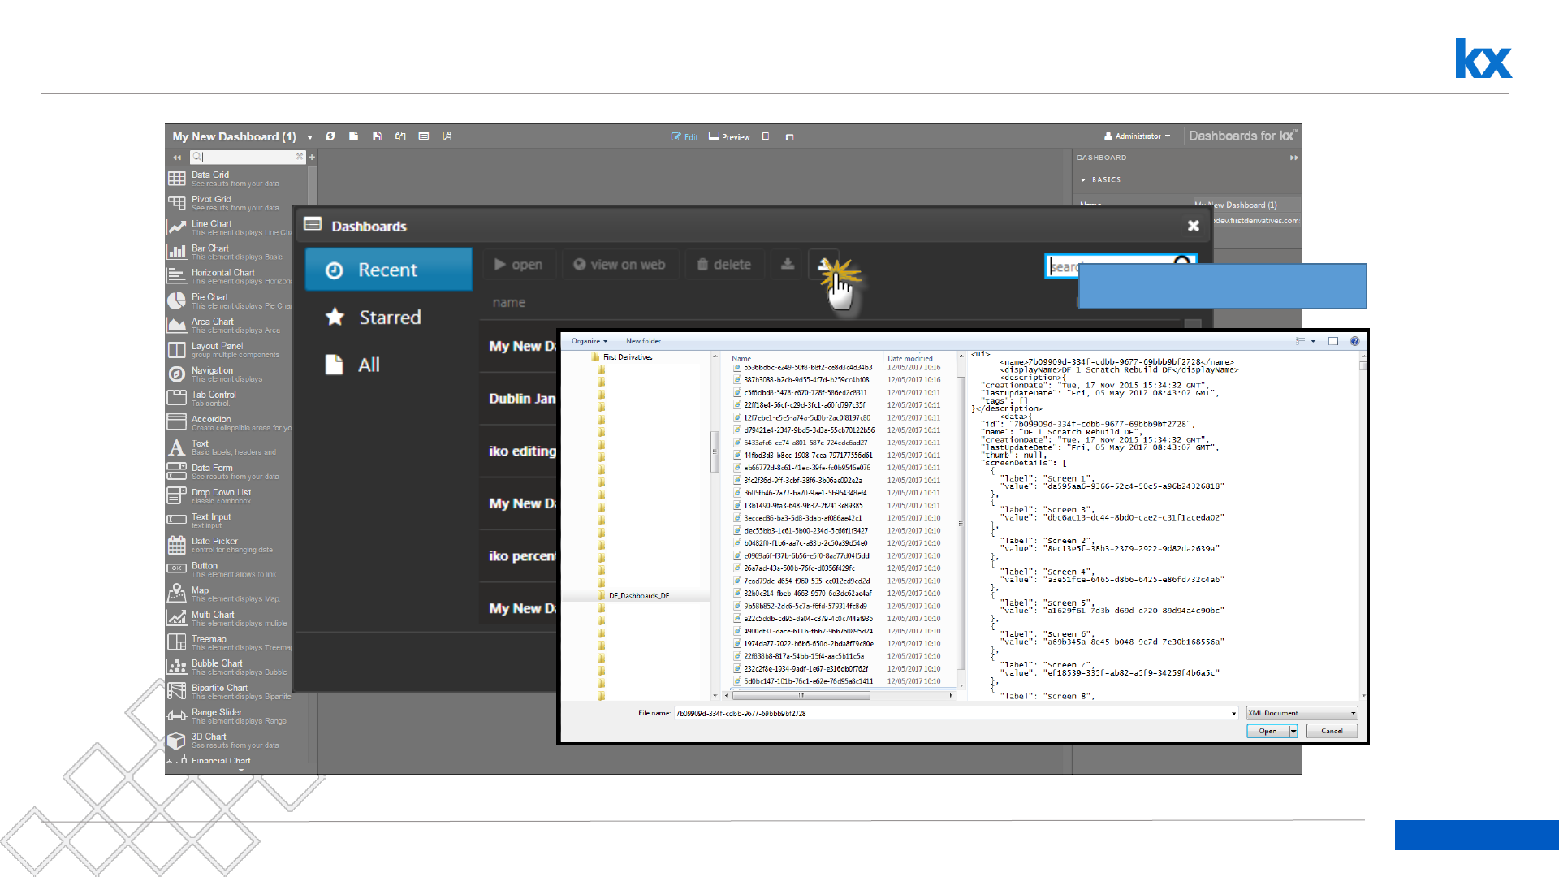Collapse the BASICS section

pyautogui.click(x=1083, y=179)
